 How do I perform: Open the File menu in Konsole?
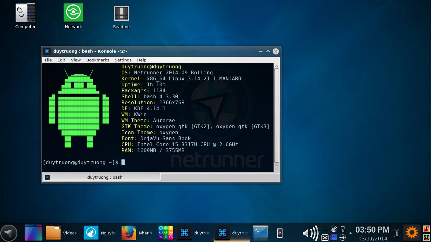48,60
